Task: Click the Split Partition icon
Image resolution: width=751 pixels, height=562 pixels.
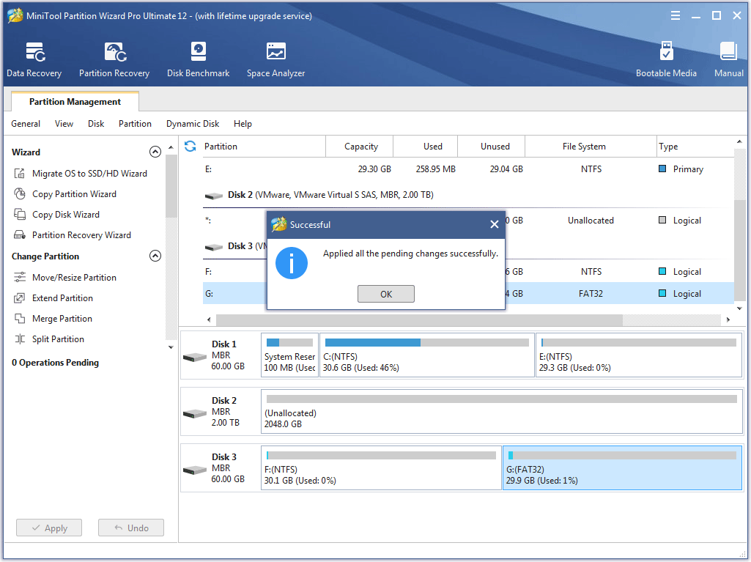Action: tap(20, 339)
